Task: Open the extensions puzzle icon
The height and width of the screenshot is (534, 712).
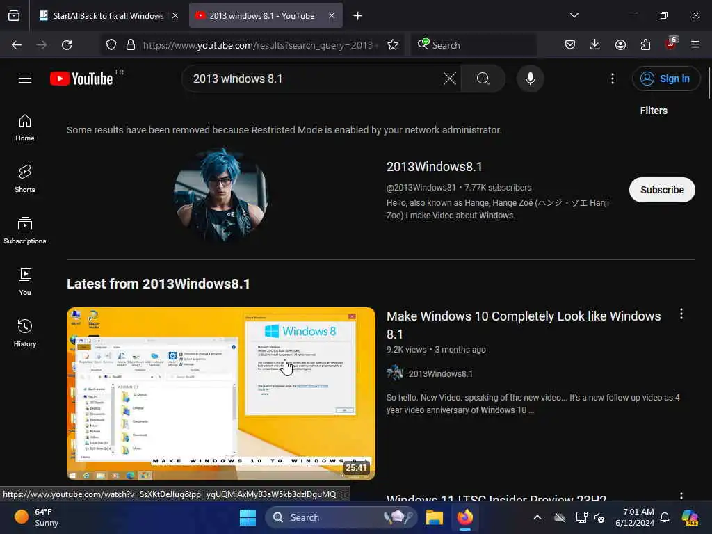Action: tap(645, 44)
